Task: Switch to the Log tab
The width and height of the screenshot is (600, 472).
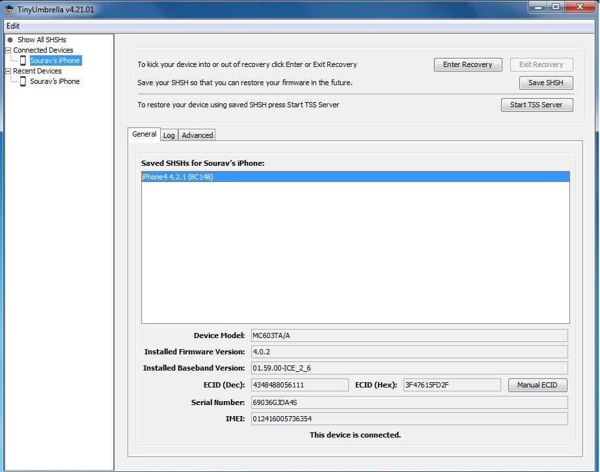Action: [169, 135]
